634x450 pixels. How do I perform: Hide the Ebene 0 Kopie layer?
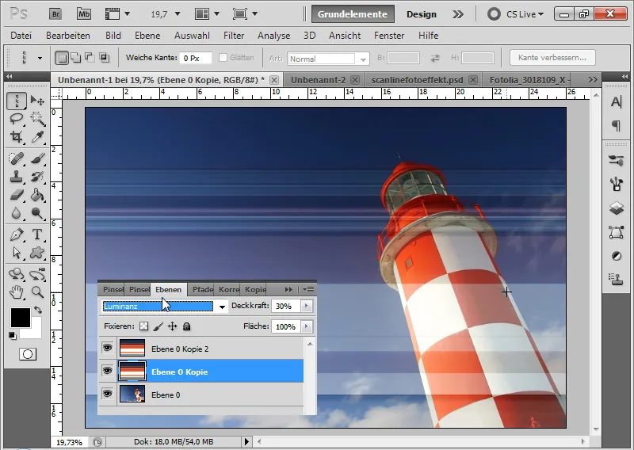click(107, 370)
